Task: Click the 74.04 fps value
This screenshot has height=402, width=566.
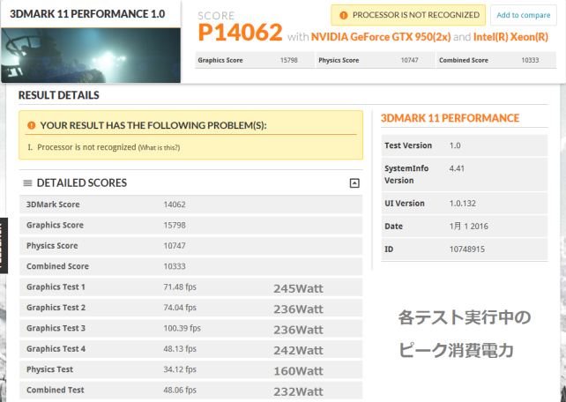Action: coord(180,308)
